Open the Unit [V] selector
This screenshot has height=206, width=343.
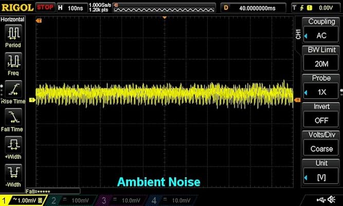321,177
